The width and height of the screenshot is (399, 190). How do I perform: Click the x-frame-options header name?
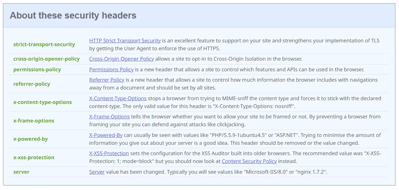click(34, 121)
